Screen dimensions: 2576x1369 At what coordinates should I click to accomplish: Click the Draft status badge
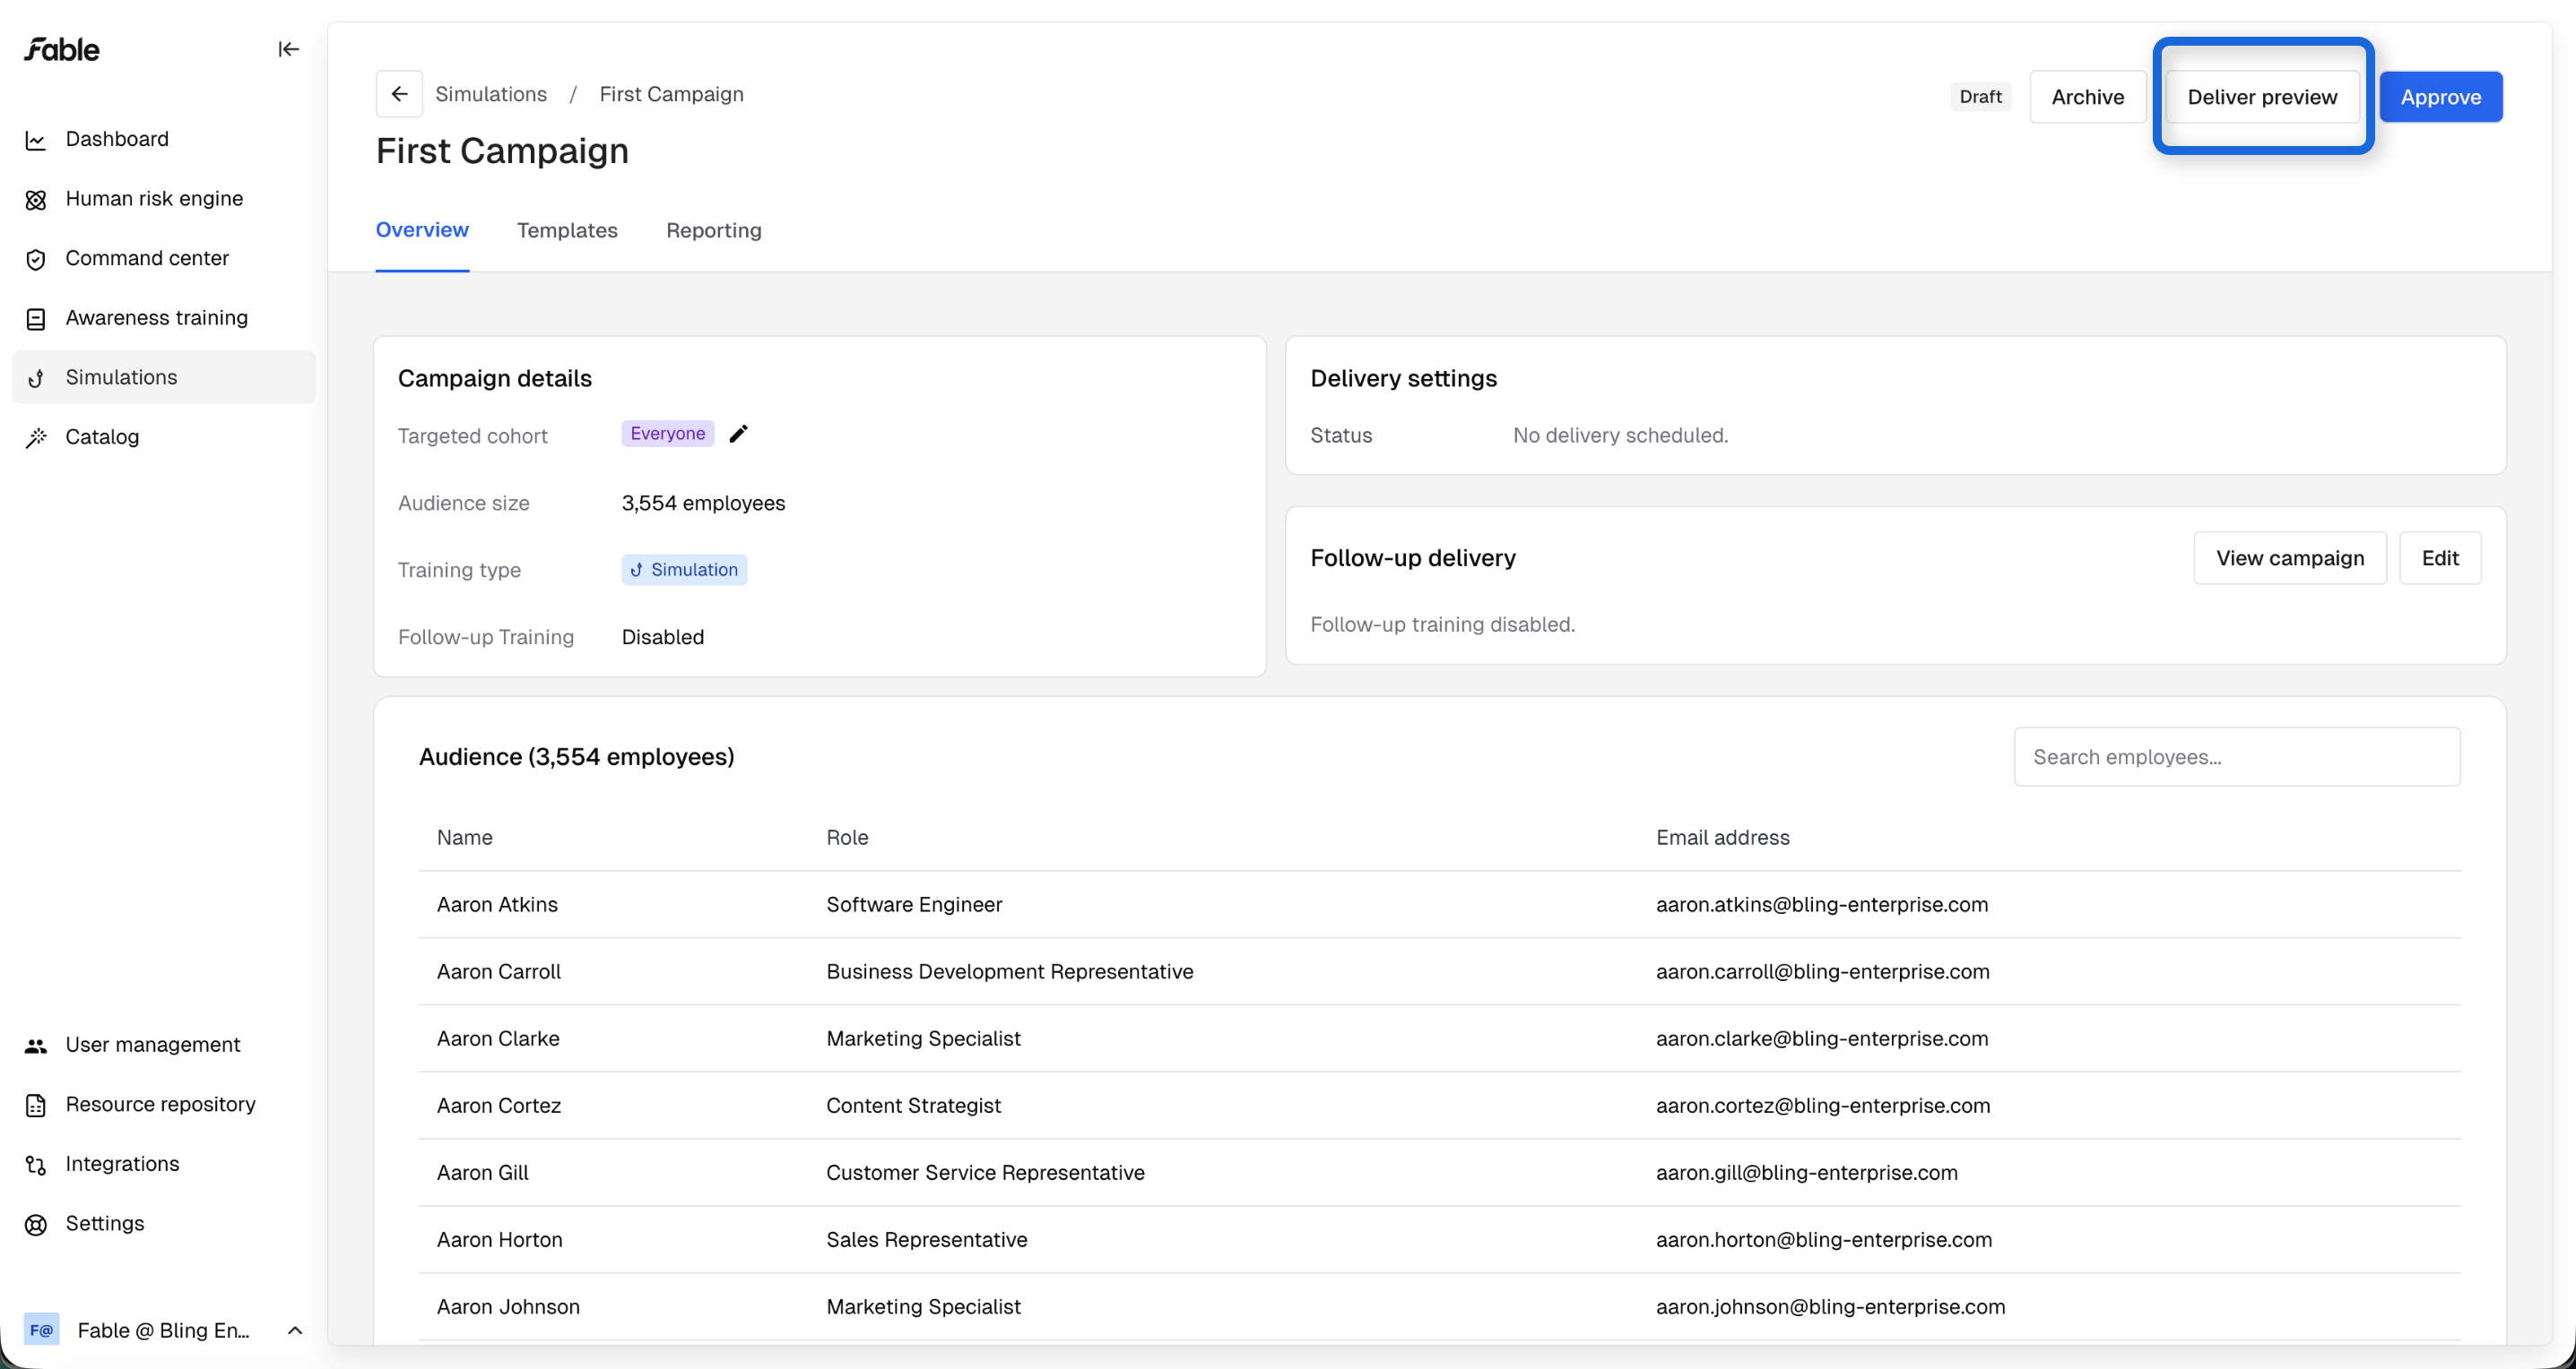pos(1980,97)
